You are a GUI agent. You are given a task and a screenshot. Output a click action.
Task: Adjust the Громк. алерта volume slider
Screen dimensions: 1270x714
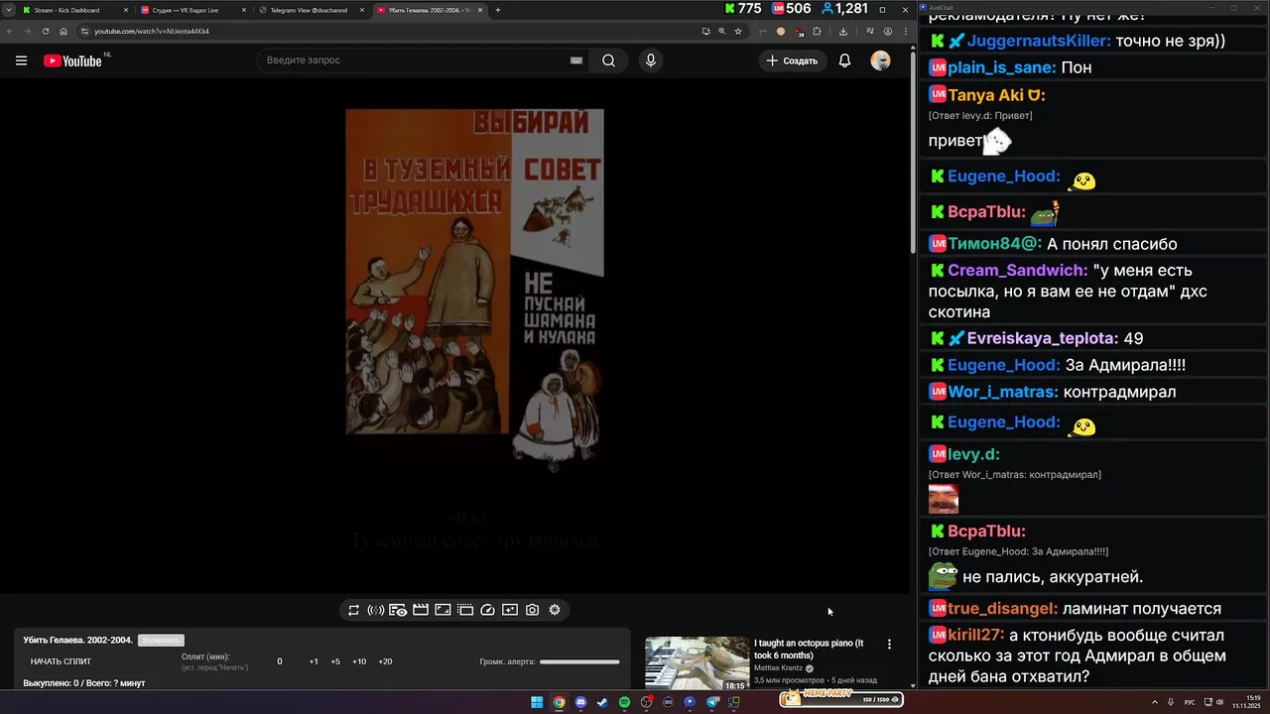click(x=579, y=661)
